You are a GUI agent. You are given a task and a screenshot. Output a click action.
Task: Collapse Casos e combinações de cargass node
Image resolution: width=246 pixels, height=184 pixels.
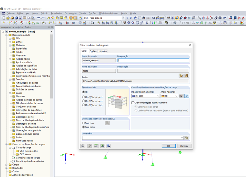click(x=6, y=144)
